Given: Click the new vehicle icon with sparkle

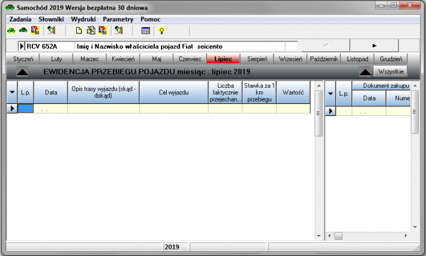Looking at the screenshot, I should [x=11, y=30].
